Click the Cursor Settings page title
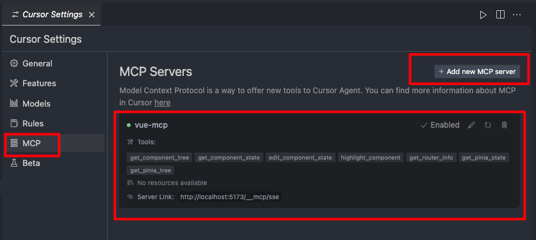Image resolution: width=536 pixels, height=240 pixels. [x=45, y=39]
